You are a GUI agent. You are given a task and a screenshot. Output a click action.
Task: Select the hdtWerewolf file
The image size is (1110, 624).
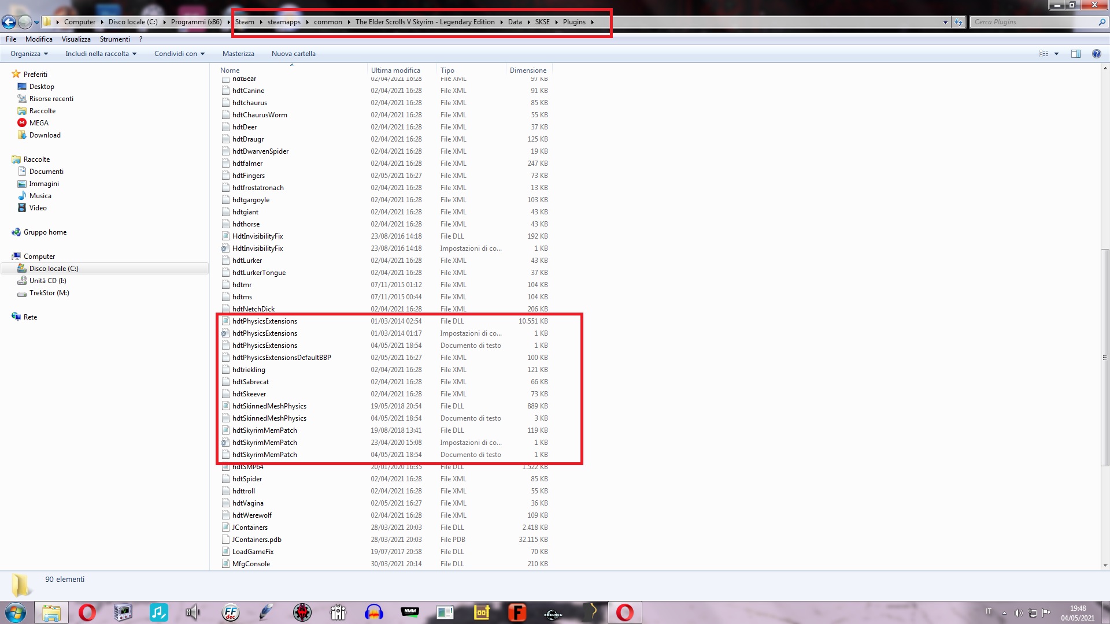coord(384,515)
